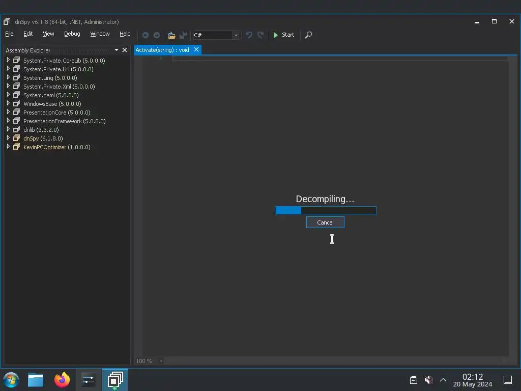This screenshot has width=521, height=391.
Task: Click the muted volume tray icon
Action: (x=428, y=380)
